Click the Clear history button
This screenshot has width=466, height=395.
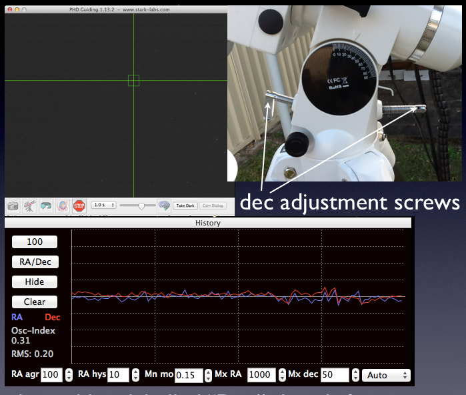(35, 302)
